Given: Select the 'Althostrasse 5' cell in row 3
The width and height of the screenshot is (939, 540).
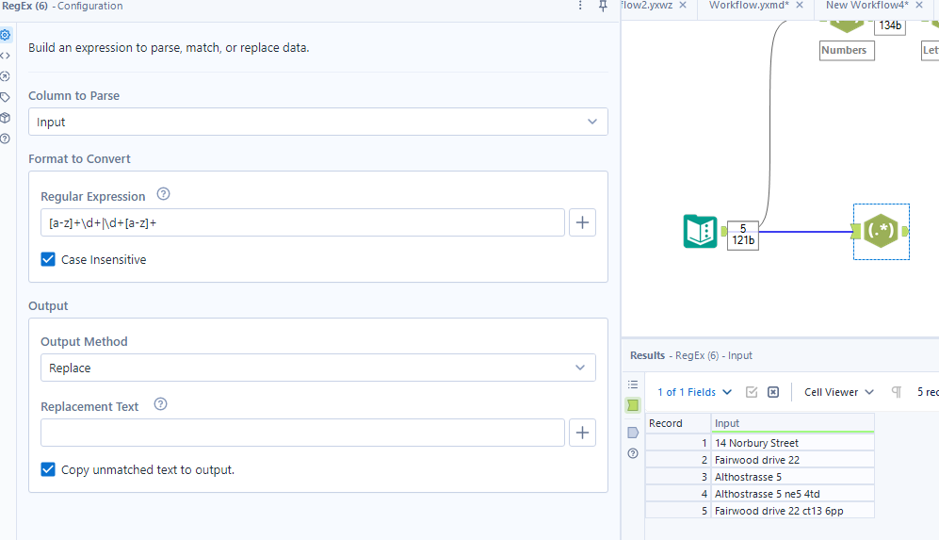Looking at the screenshot, I should pos(792,477).
